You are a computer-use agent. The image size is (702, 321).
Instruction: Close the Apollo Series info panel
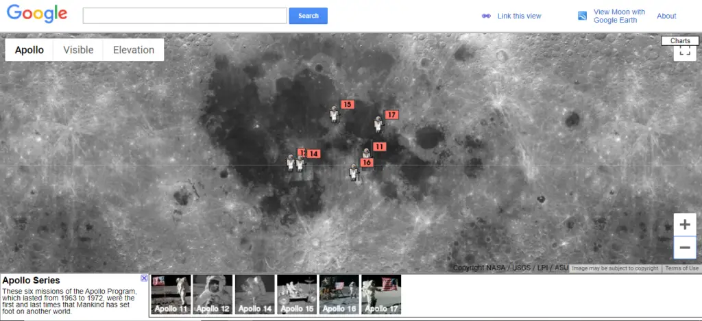(x=144, y=278)
